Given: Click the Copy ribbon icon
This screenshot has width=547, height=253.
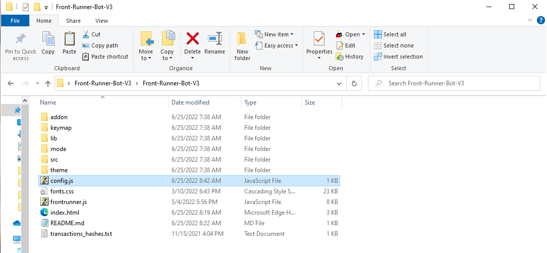Looking at the screenshot, I should pyautogui.click(x=48, y=39).
